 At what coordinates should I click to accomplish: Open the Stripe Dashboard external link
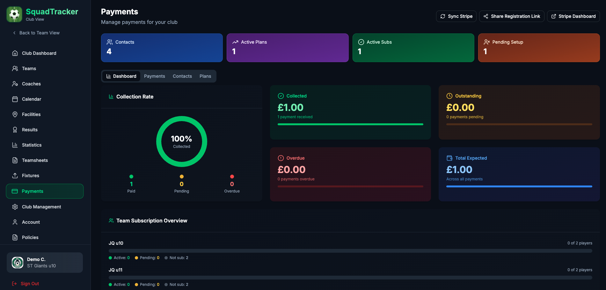[573, 16]
